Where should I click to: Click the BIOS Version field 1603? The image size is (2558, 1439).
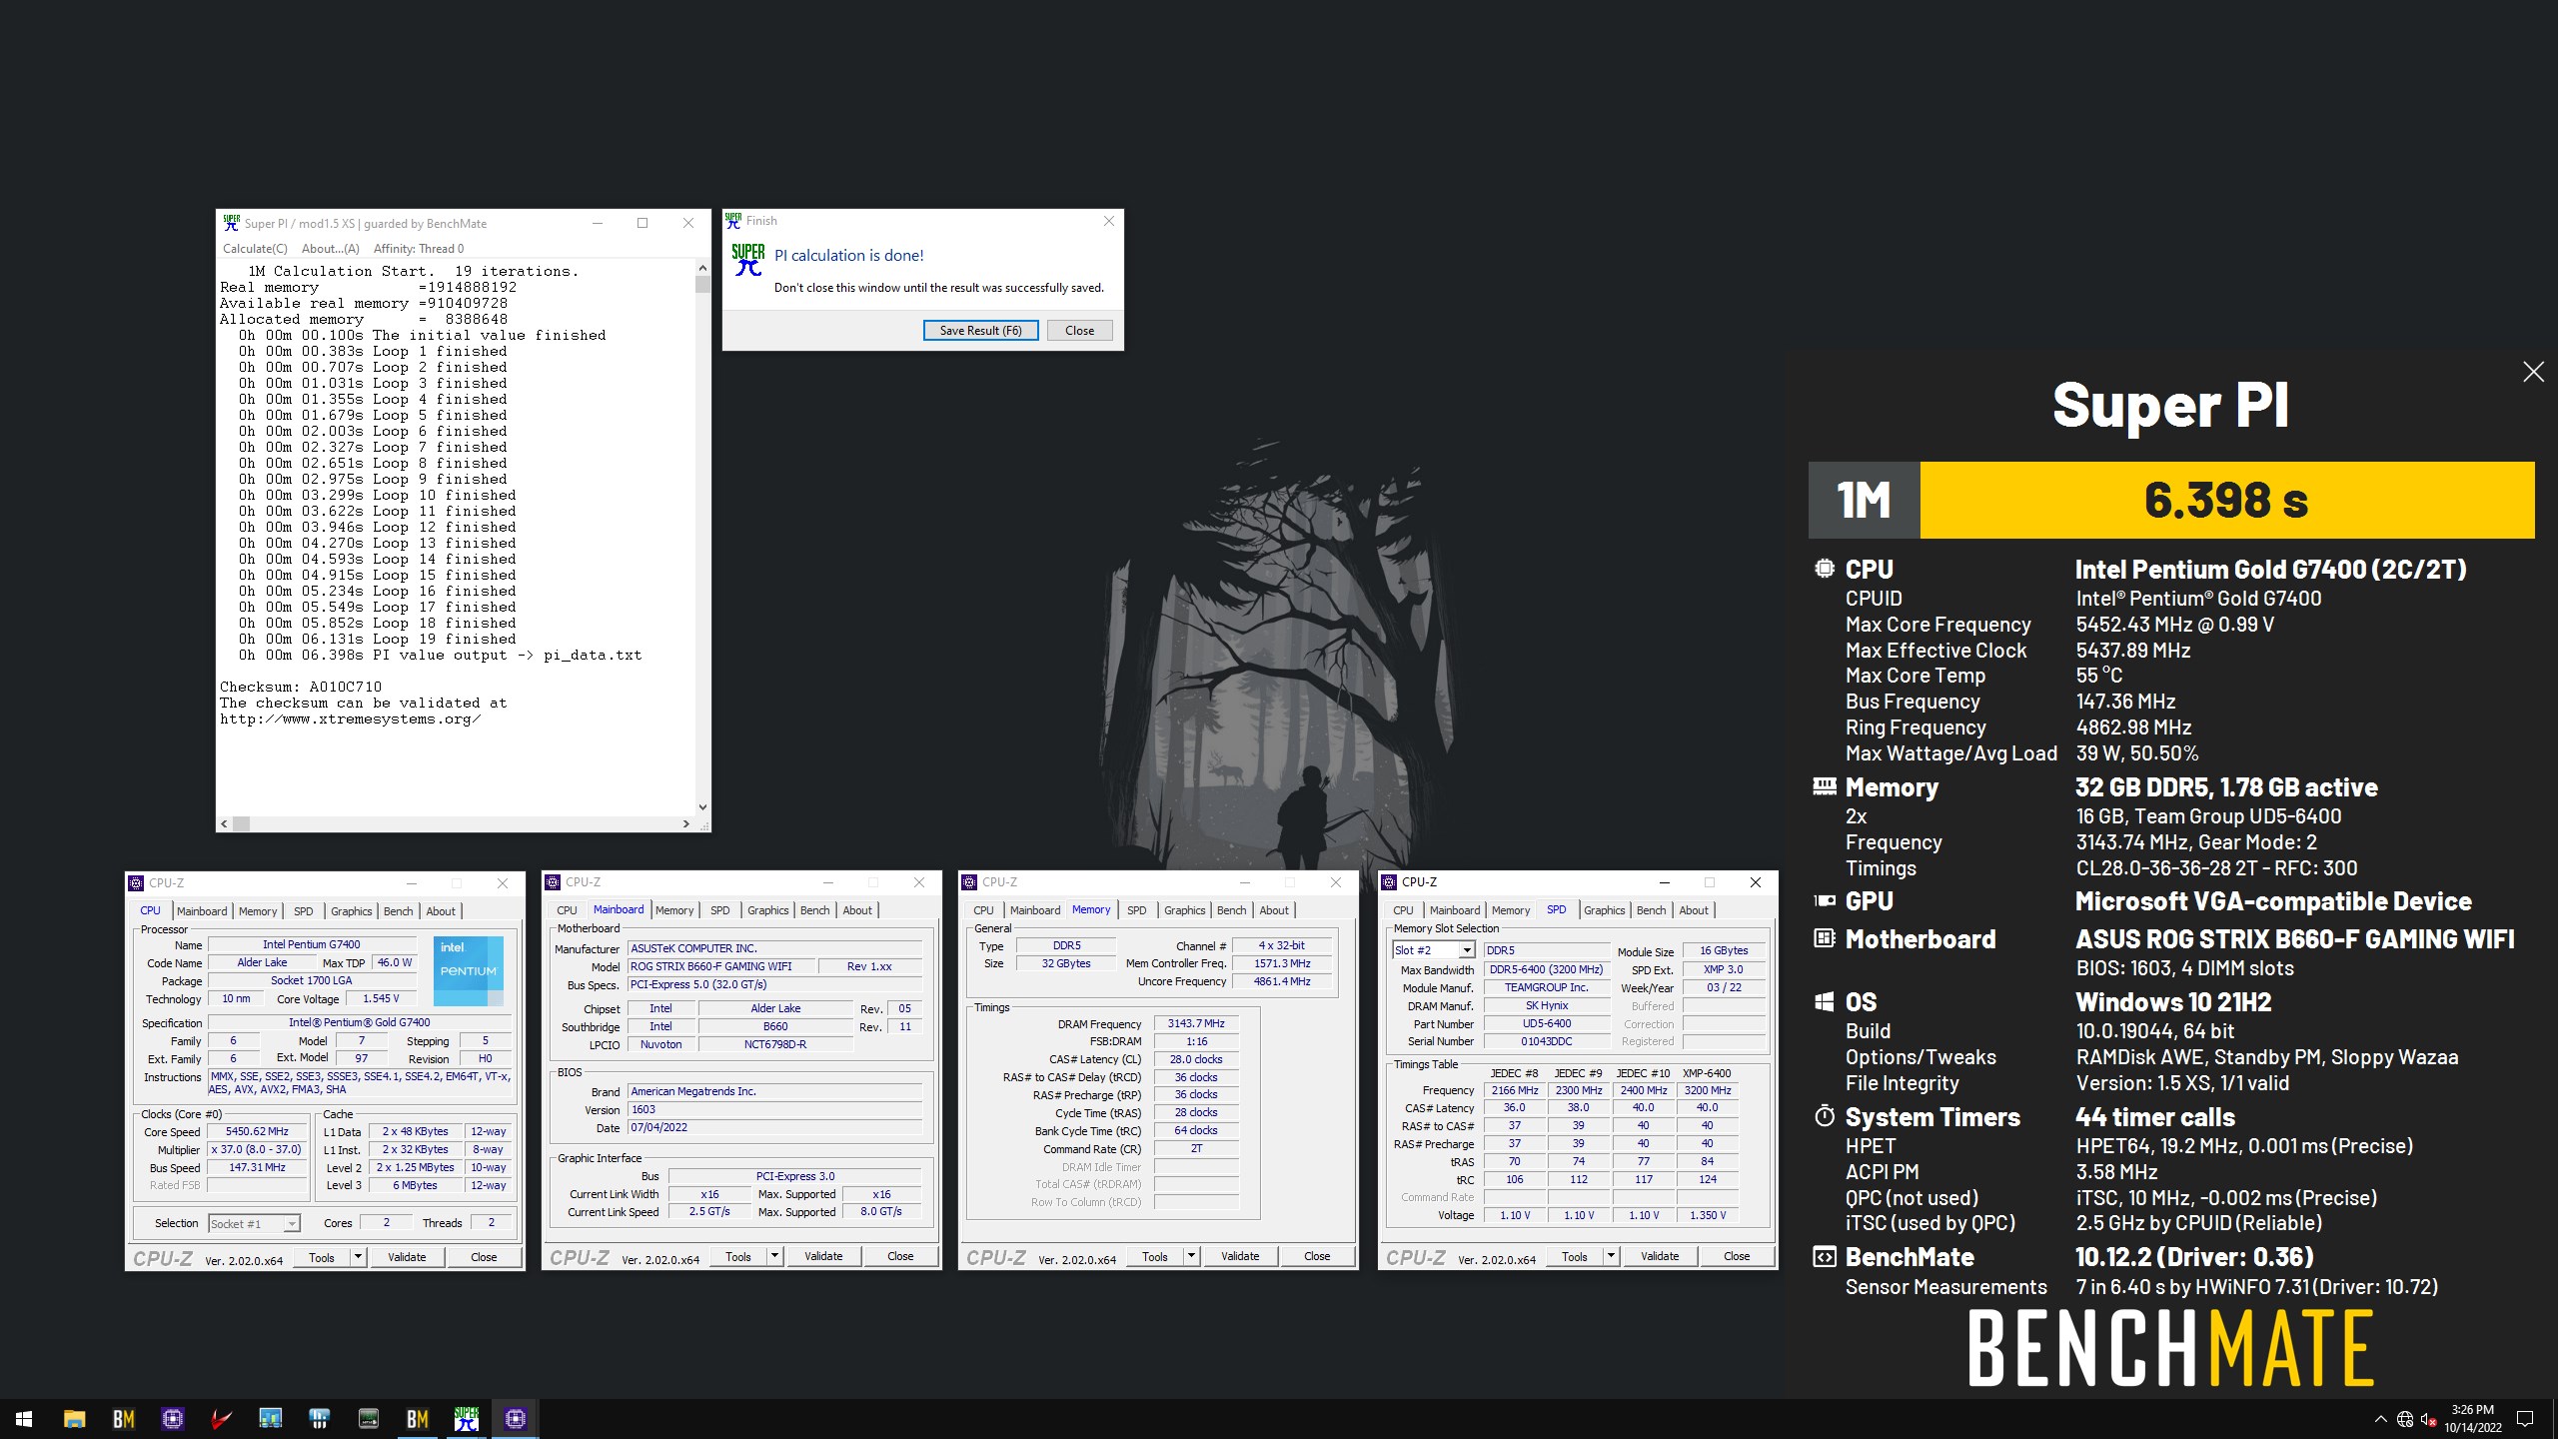coord(774,1109)
